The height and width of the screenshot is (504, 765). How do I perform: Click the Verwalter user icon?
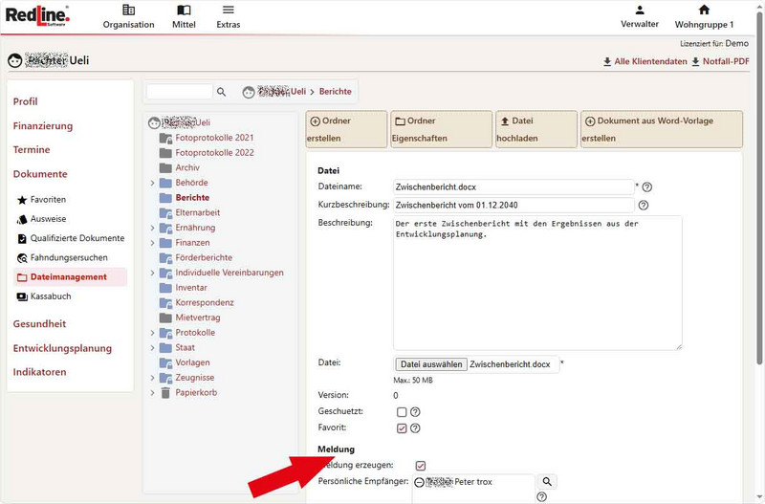pos(640,11)
